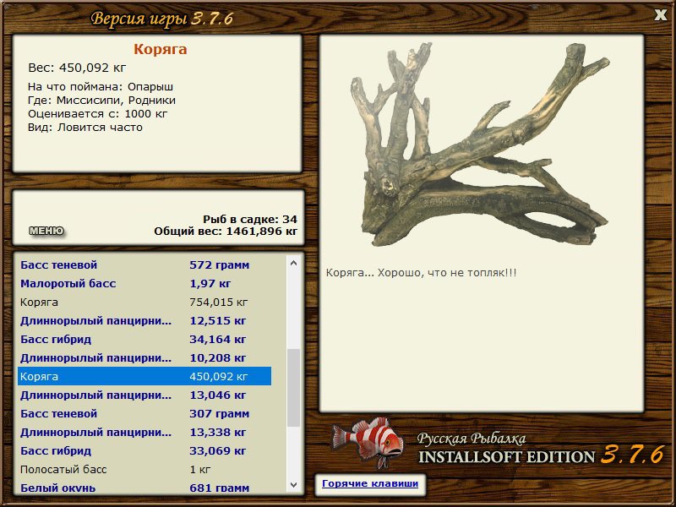Select Длиннорылый панцирник 13,338 кг row
Image resolution: width=676 pixels, height=507 pixels.
(x=144, y=432)
